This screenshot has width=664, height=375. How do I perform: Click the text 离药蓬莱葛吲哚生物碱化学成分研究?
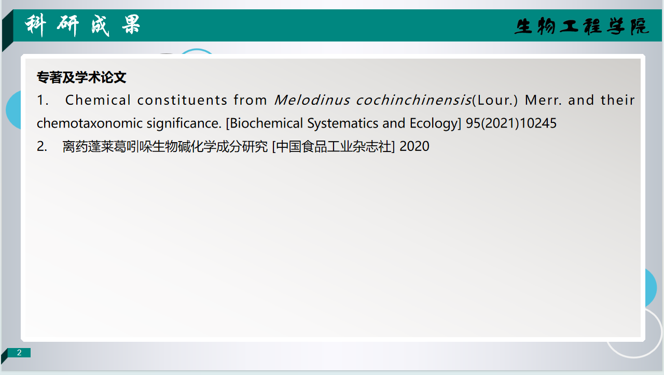point(165,147)
